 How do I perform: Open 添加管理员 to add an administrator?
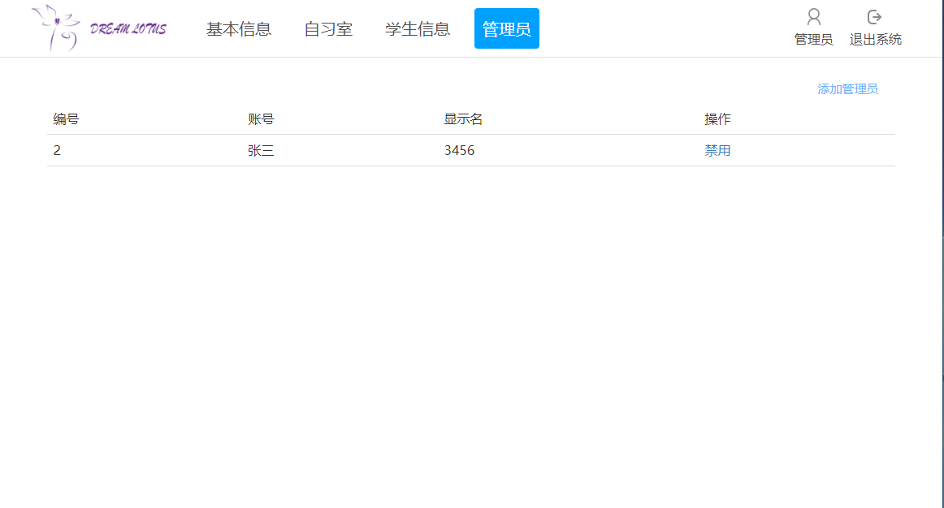point(847,88)
